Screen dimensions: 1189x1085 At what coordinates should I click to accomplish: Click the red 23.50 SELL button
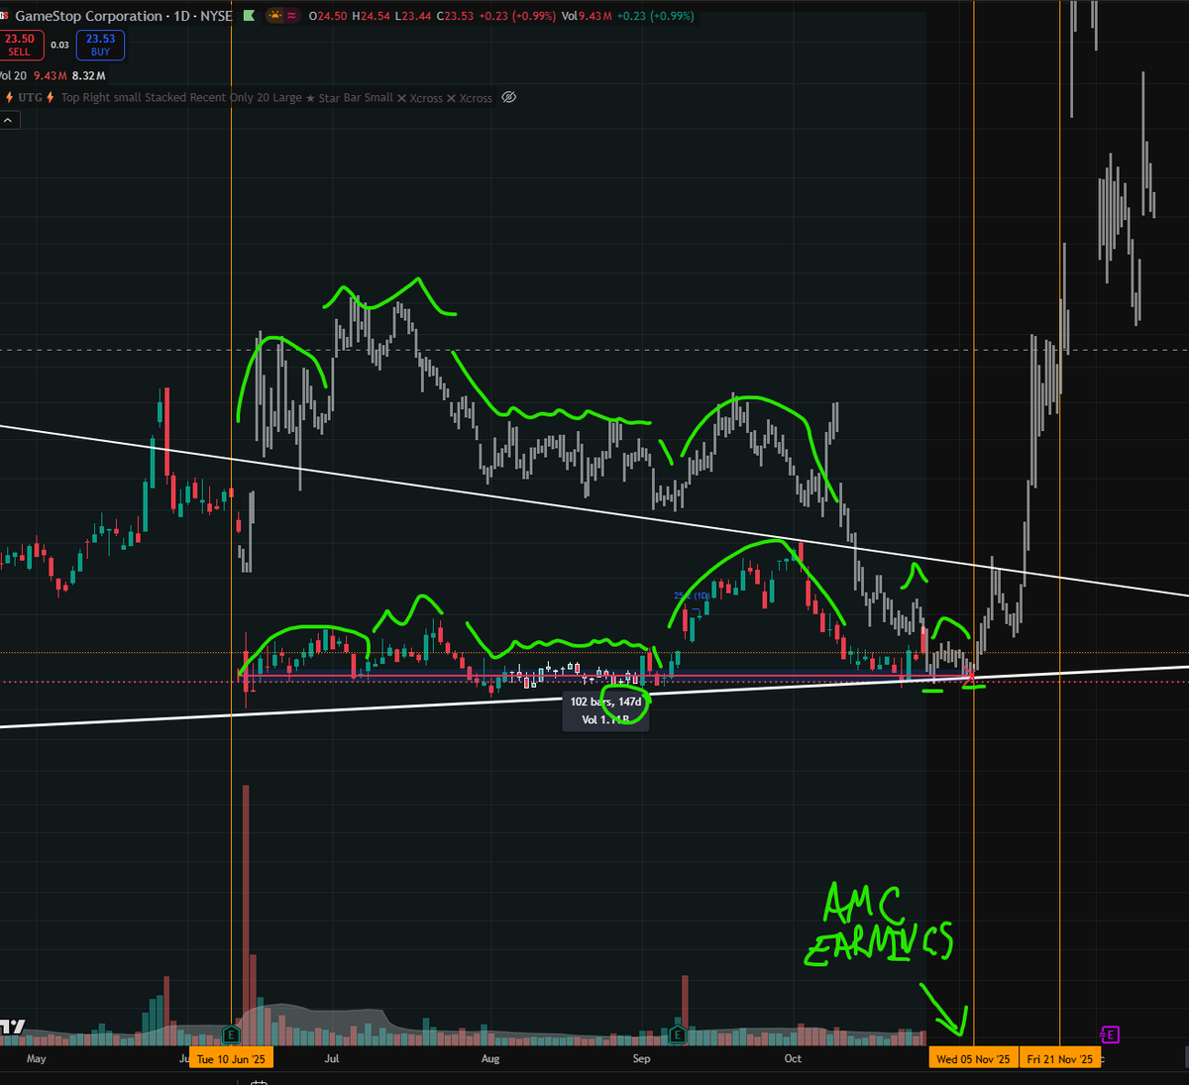[x=21, y=46]
